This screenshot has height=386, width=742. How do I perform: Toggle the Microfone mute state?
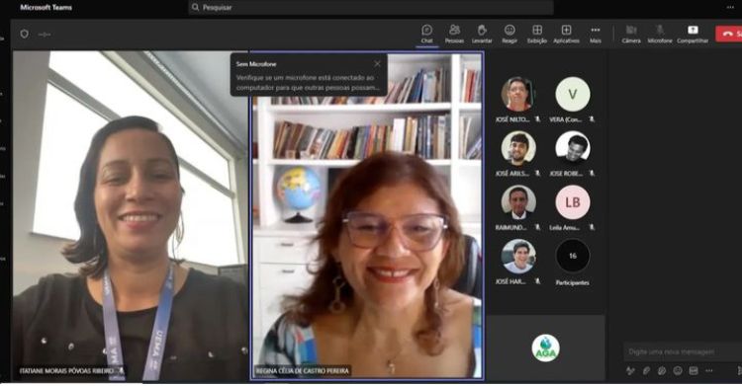coord(660,34)
